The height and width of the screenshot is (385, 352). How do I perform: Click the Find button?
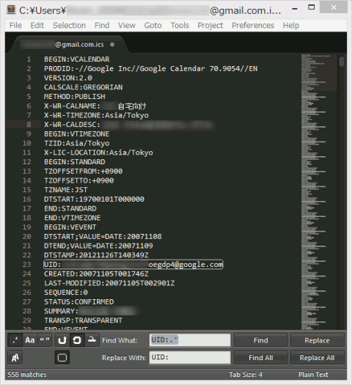point(260,340)
